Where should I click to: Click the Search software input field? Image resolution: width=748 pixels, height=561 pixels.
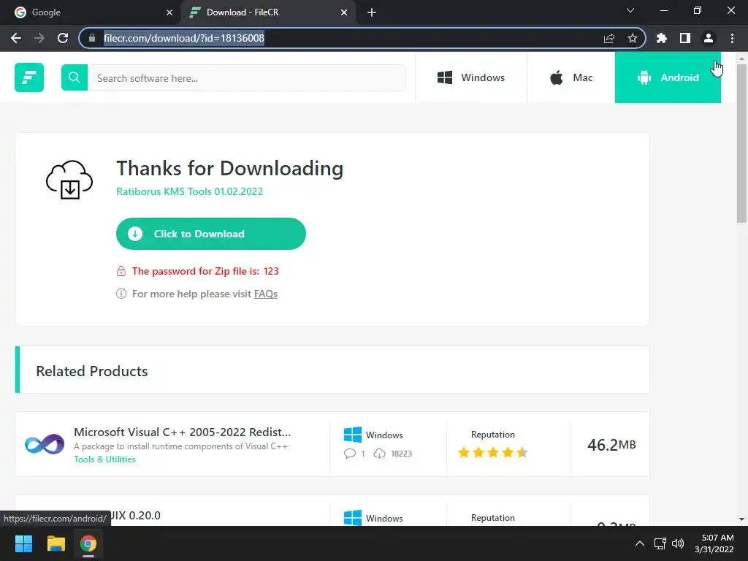pyautogui.click(x=247, y=77)
